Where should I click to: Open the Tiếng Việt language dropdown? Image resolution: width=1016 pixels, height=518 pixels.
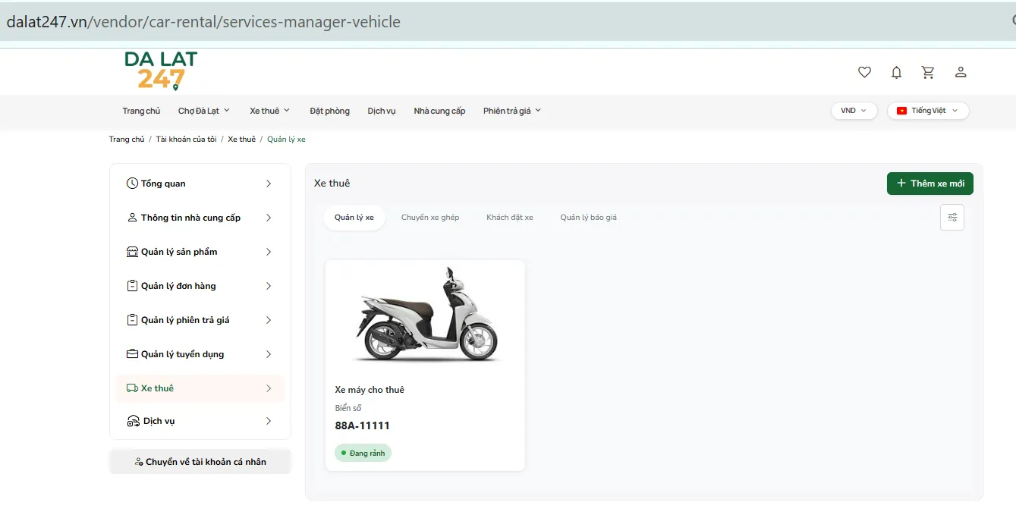(x=928, y=111)
